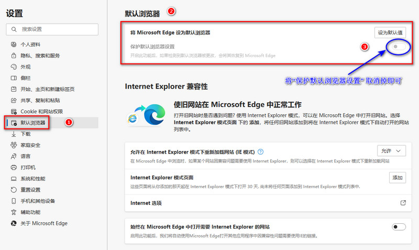Click the 外观 appearance icon
The image size is (419, 250).
14,67
